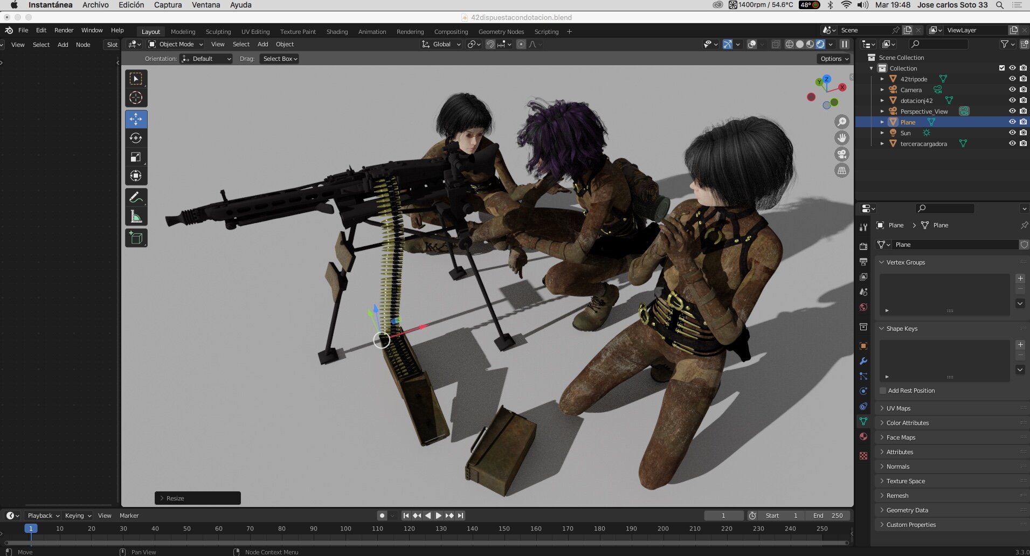Viewport: 1030px width, 556px height.
Task: Click the End frame field
Action: 828,516
